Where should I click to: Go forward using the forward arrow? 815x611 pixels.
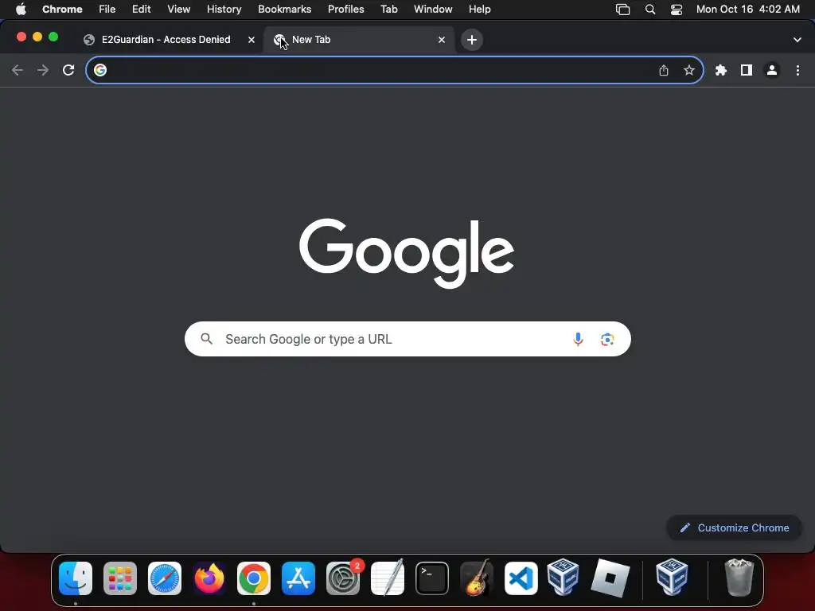[x=43, y=70]
